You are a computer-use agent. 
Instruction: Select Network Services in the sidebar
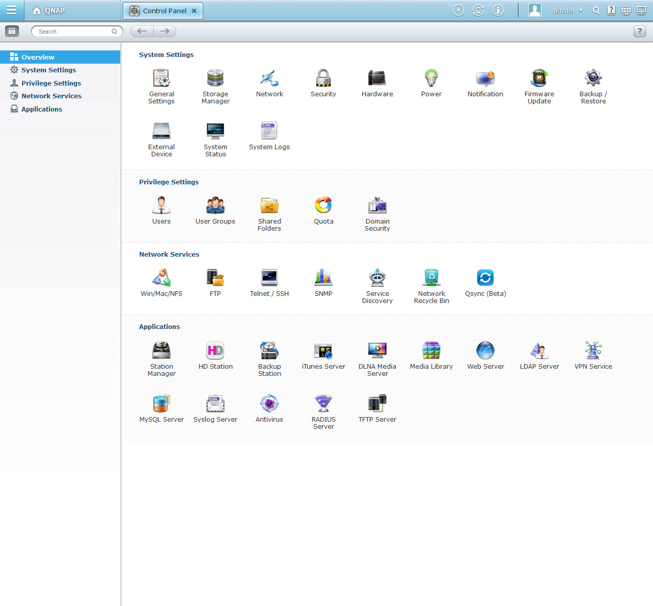51,96
